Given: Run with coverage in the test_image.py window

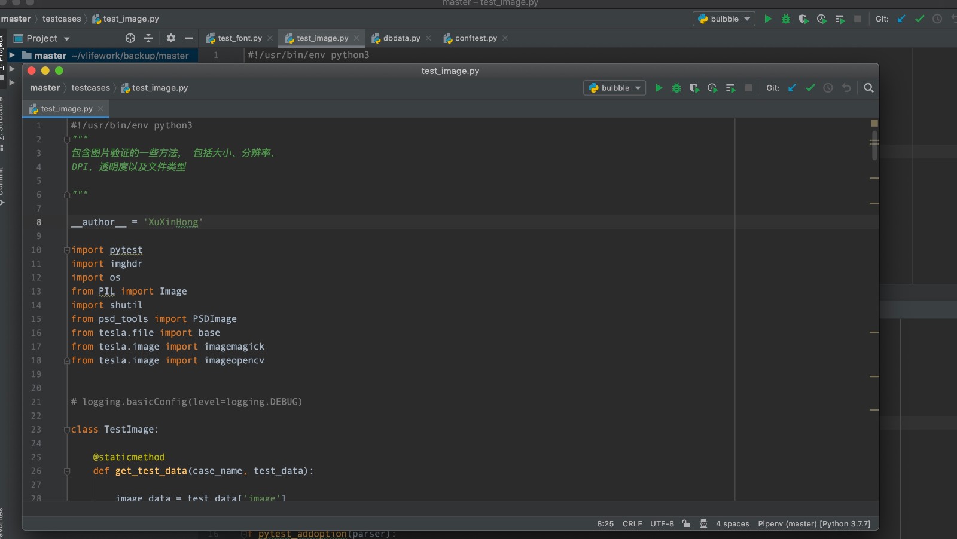Looking at the screenshot, I should (x=694, y=88).
